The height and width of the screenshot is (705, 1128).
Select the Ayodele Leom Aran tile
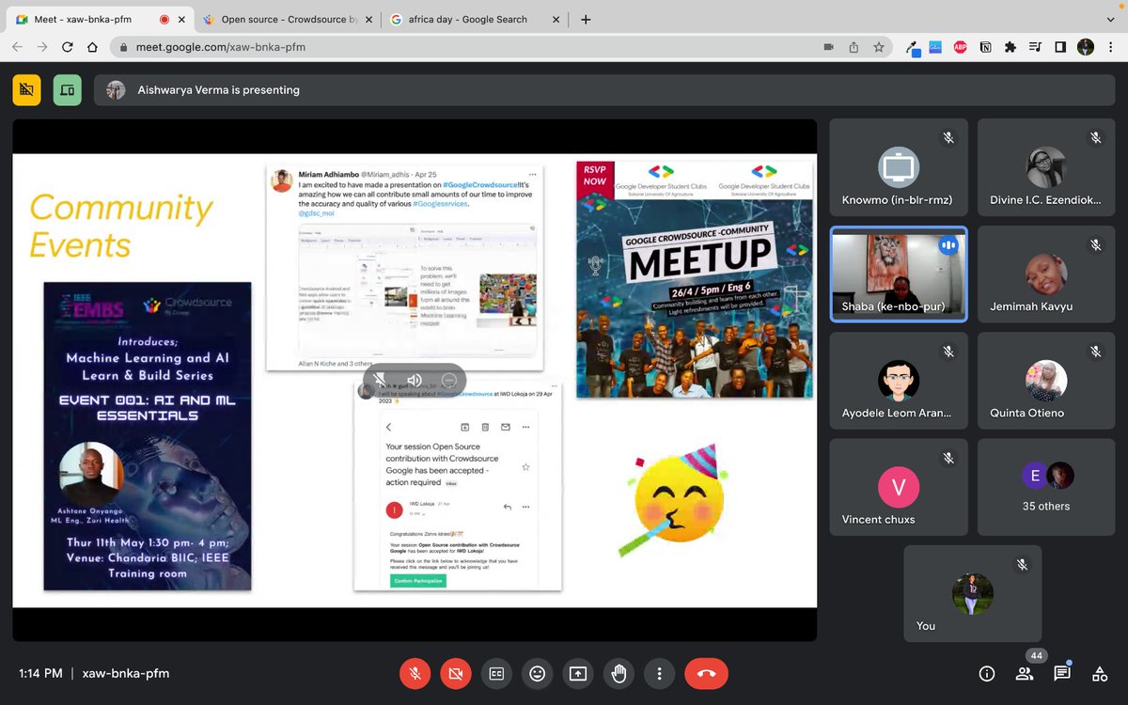[x=899, y=380]
